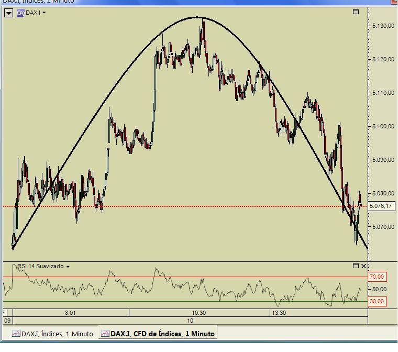
Task: Click the 5.130,00 price axis label
Action: pos(383,26)
